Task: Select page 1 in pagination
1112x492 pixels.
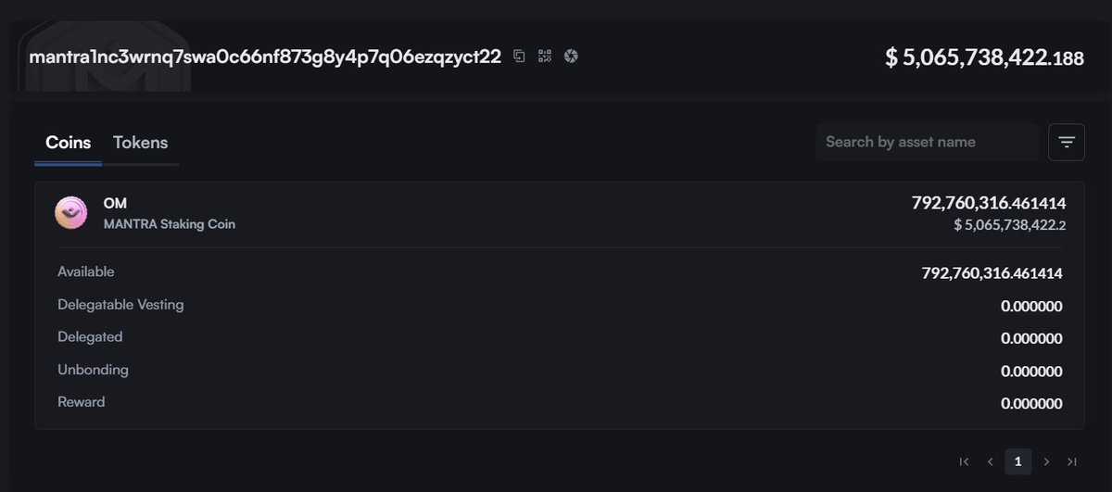Action: pos(1017,461)
